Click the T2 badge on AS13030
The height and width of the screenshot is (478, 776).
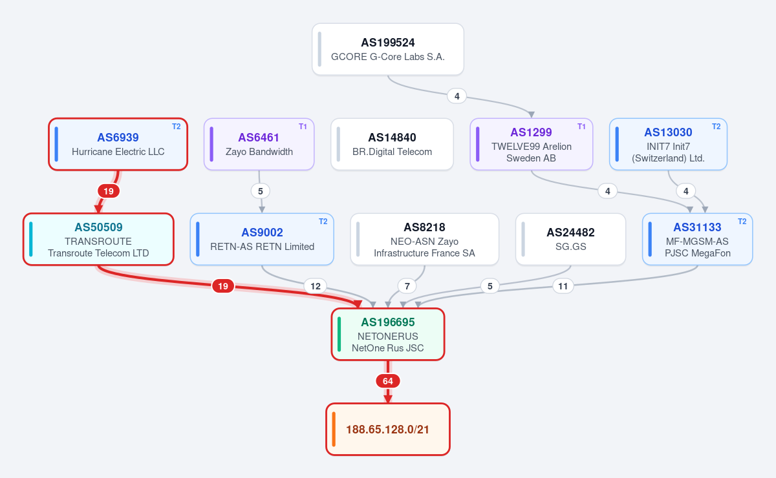[716, 127]
